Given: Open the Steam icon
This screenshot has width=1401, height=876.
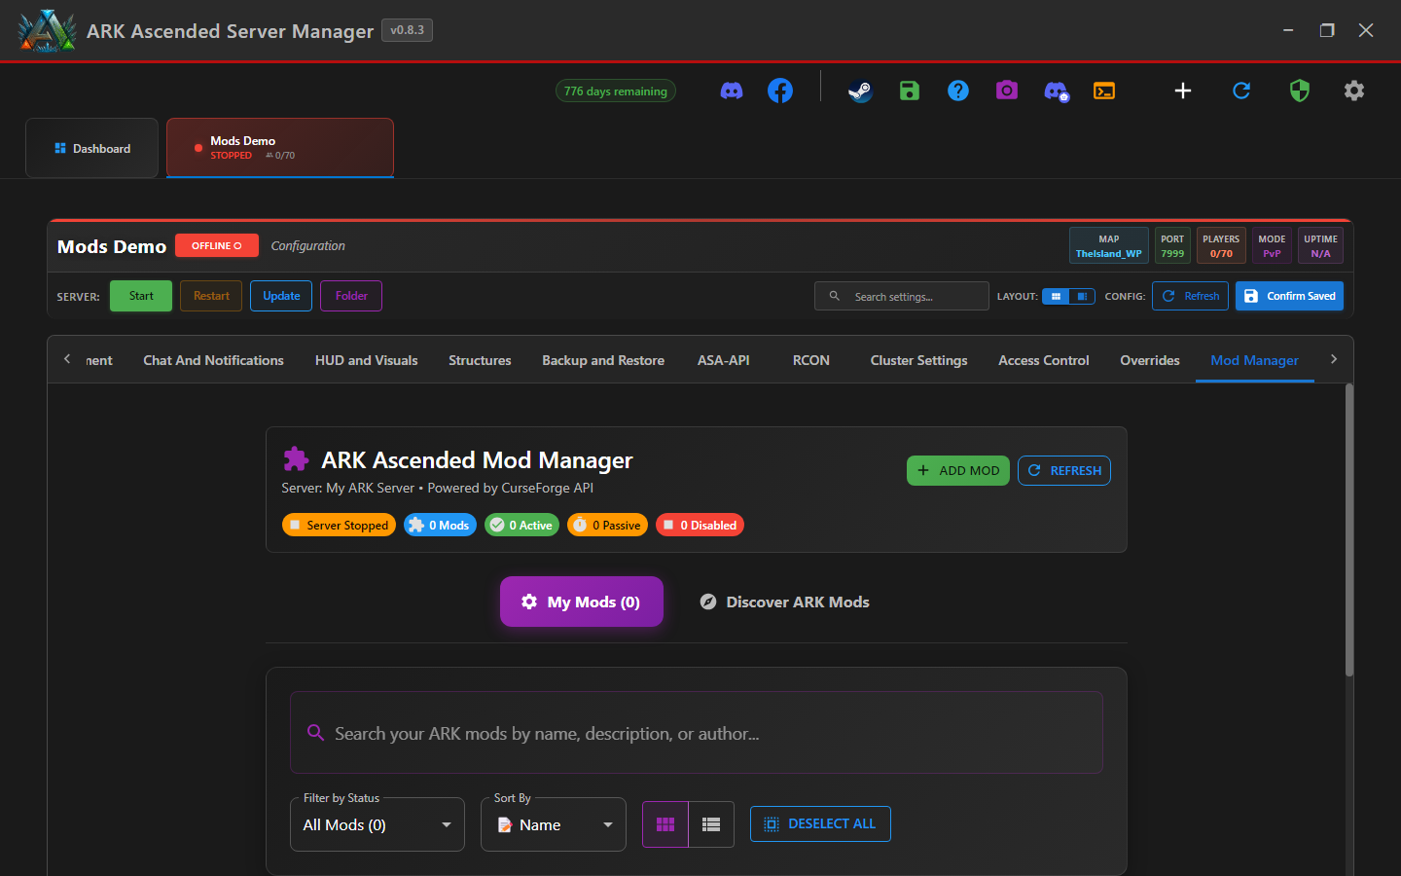Looking at the screenshot, I should (860, 91).
